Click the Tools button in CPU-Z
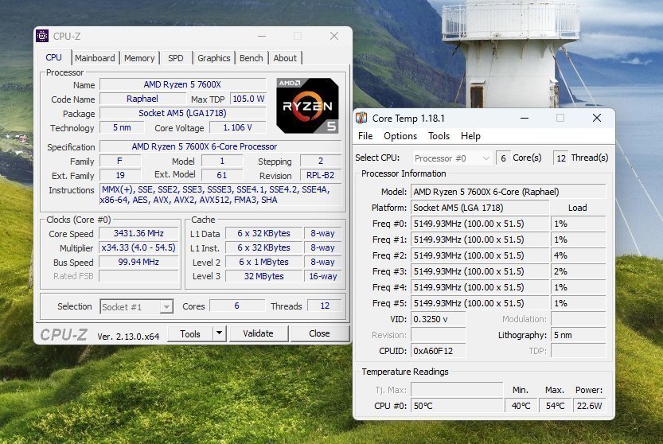 coord(190,333)
